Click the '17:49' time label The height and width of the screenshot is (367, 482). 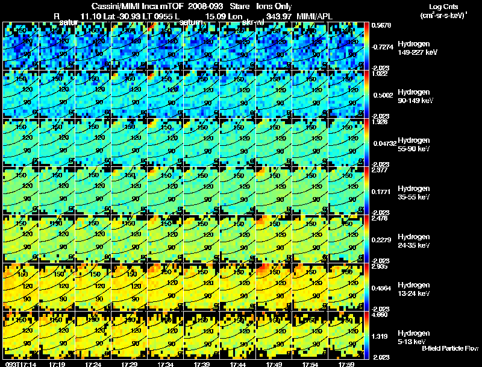tap(274, 364)
